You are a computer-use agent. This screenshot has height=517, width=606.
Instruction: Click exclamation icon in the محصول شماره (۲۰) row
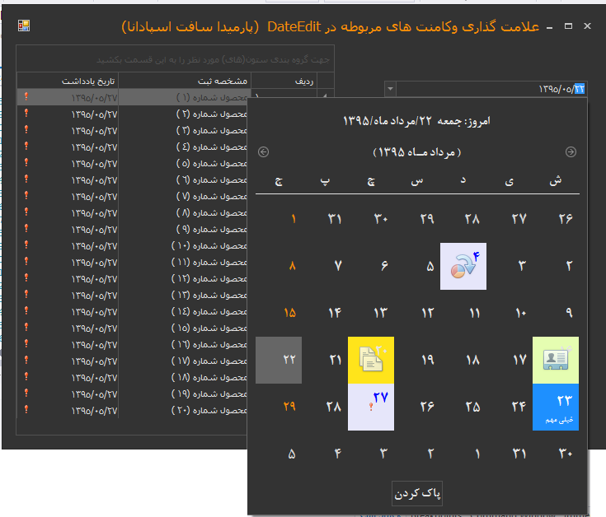click(26, 410)
